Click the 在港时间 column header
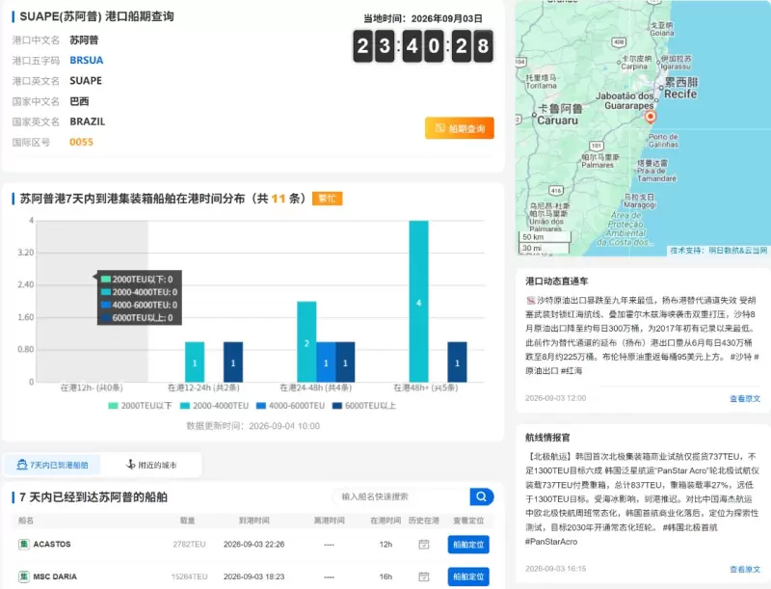771x589 pixels. (x=385, y=521)
